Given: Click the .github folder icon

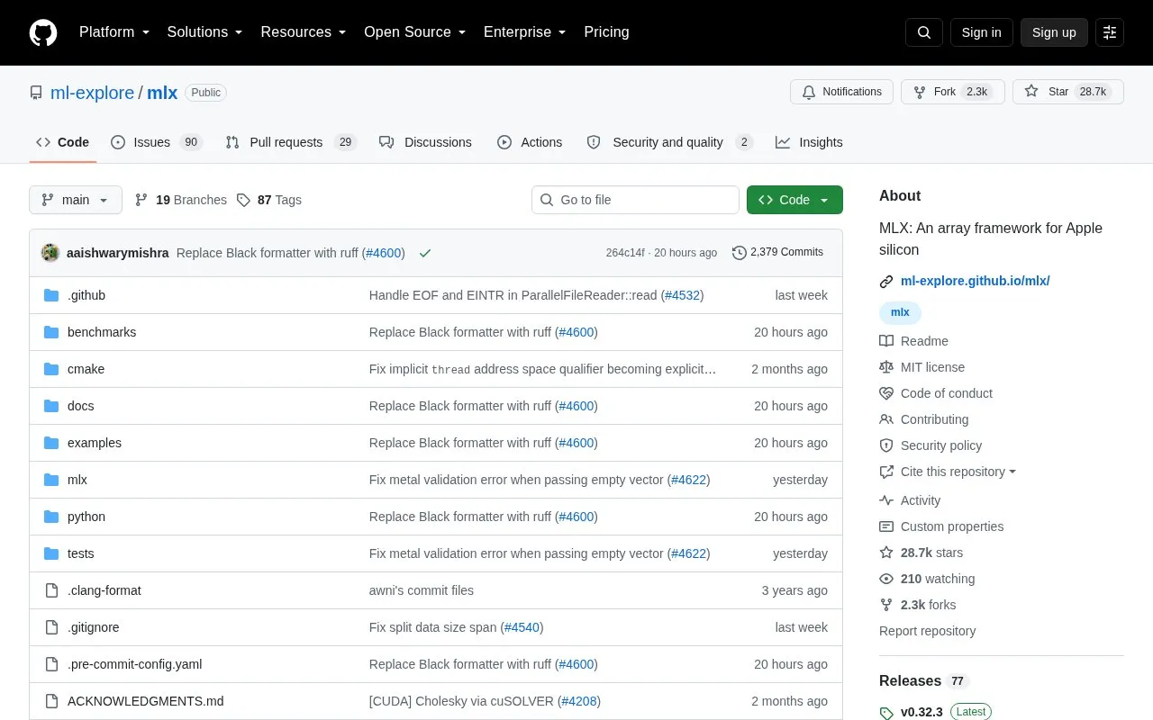Looking at the screenshot, I should [x=51, y=295].
